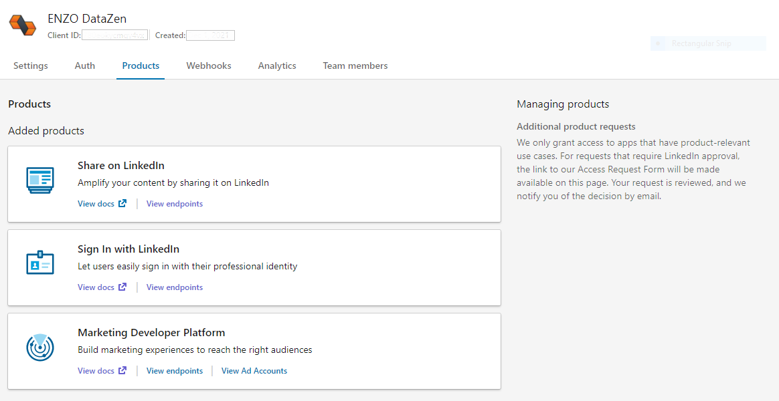Open View docs for Share on LinkedIn
Screen dimensions: 779x401
click(96, 203)
